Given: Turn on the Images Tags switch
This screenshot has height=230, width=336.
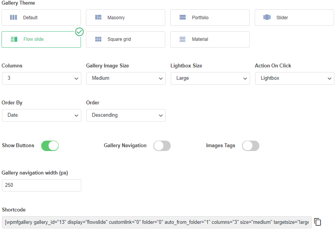Looking at the screenshot, I should tap(250, 146).
